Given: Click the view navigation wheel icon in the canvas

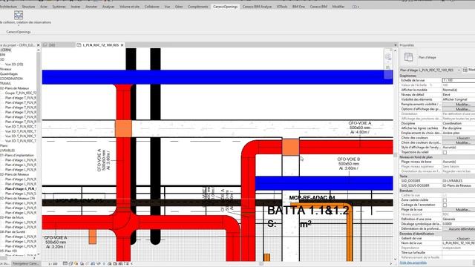Looking at the screenshot, I should [388, 57].
